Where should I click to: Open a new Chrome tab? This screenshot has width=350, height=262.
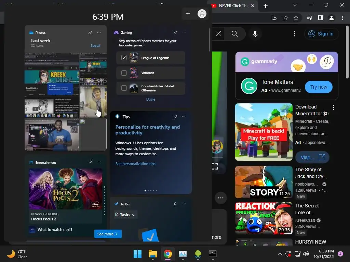[265, 6]
